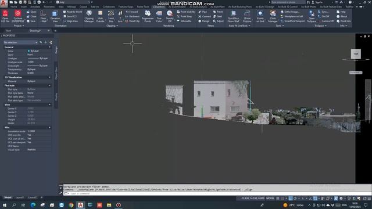
Task: Click Align View in Orientation panel
Action: coord(70,21)
